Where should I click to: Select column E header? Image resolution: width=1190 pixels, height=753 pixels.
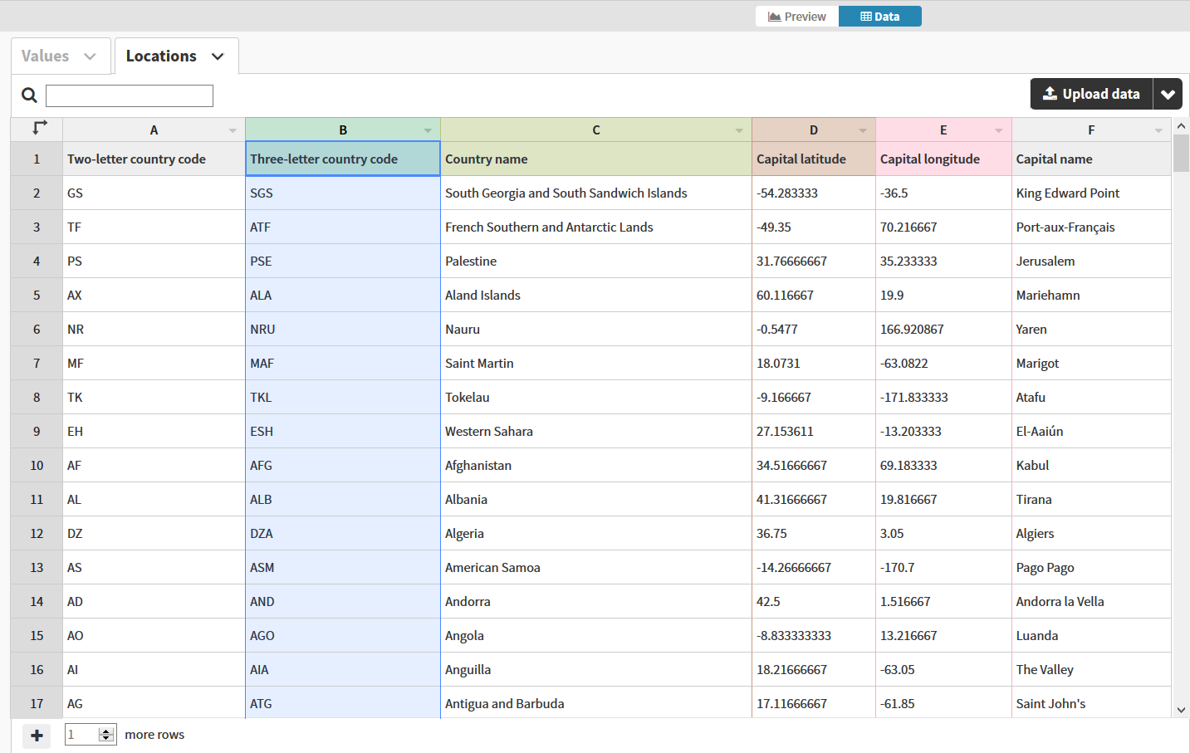pyautogui.click(x=943, y=130)
